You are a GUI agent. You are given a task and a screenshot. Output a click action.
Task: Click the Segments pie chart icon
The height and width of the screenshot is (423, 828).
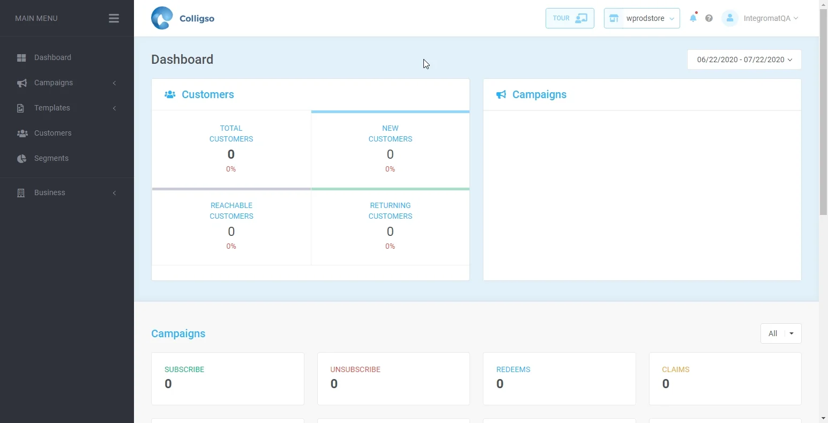coord(21,158)
